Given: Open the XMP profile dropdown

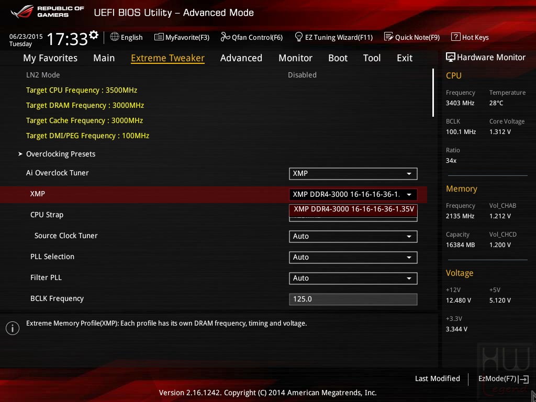Looking at the screenshot, I should point(353,195).
